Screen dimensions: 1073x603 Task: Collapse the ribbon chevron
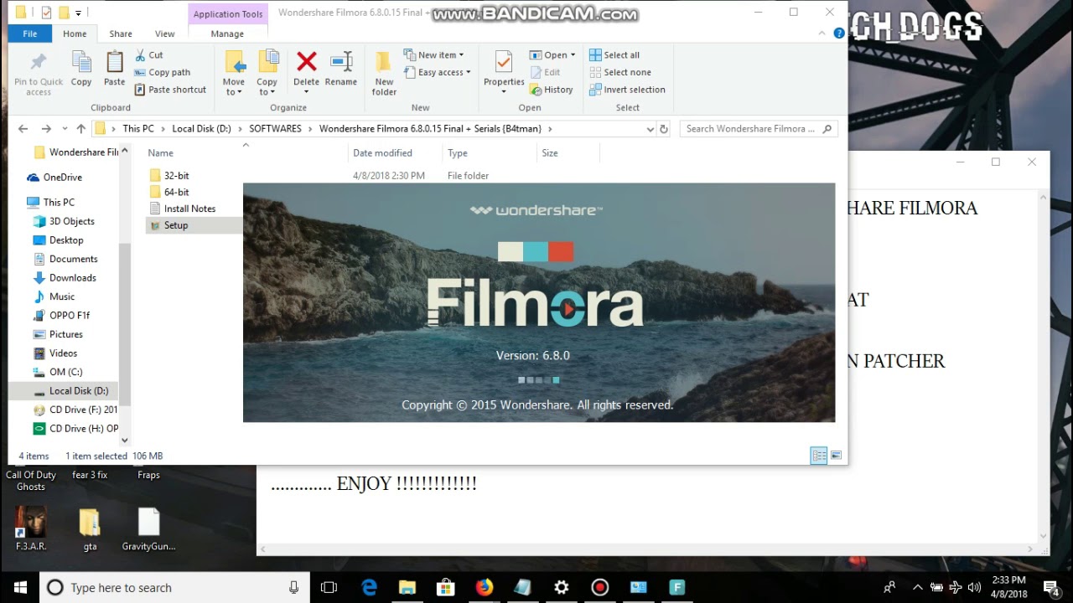(822, 33)
